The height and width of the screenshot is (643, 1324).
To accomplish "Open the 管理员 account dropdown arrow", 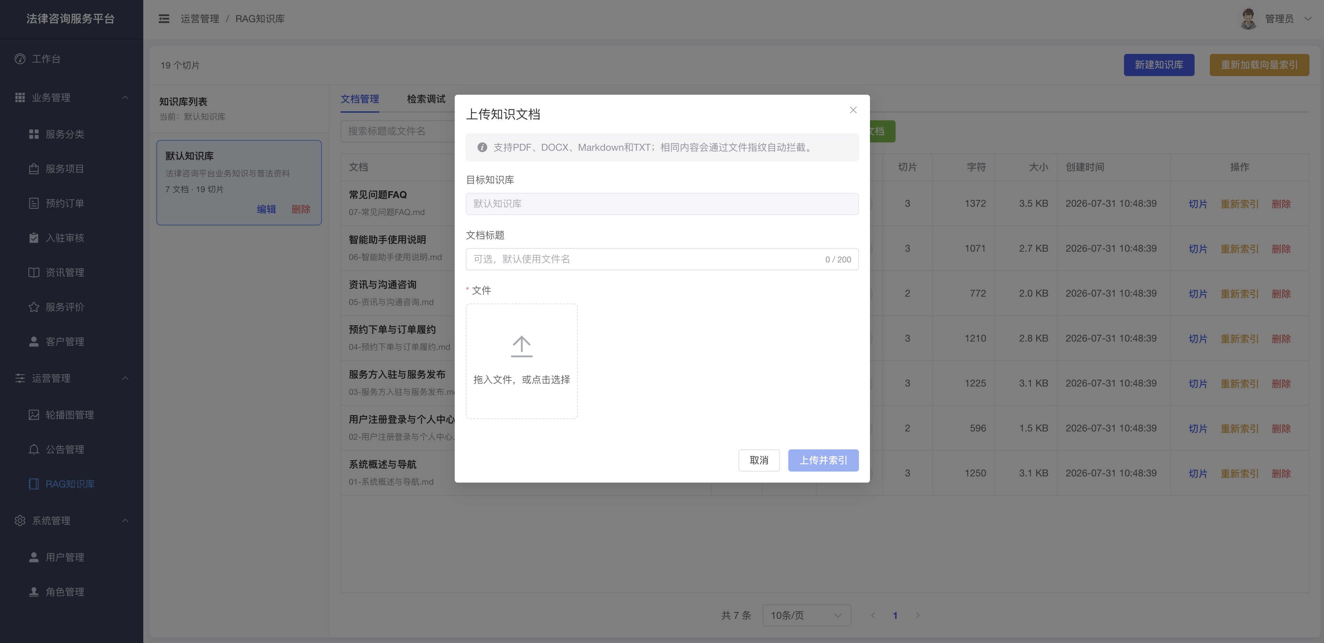I will (1308, 19).
